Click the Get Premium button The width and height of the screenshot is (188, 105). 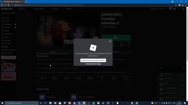pos(9,57)
